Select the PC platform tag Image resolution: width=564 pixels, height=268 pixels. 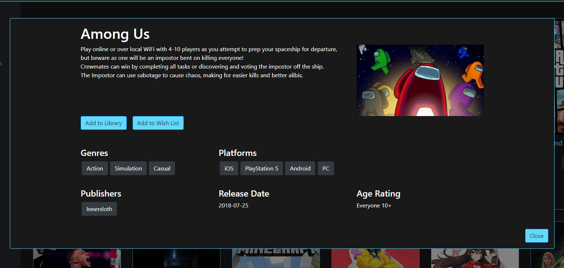[x=326, y=168]
